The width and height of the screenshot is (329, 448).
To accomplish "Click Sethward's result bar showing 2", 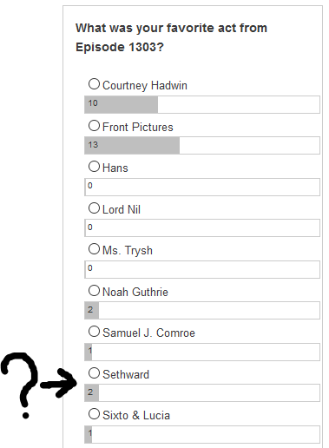I will click(x=202, y=392).
